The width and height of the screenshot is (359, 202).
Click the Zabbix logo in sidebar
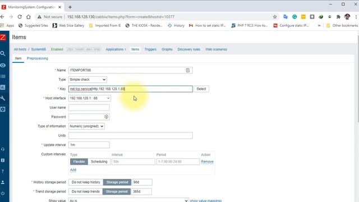coord(3,37)
